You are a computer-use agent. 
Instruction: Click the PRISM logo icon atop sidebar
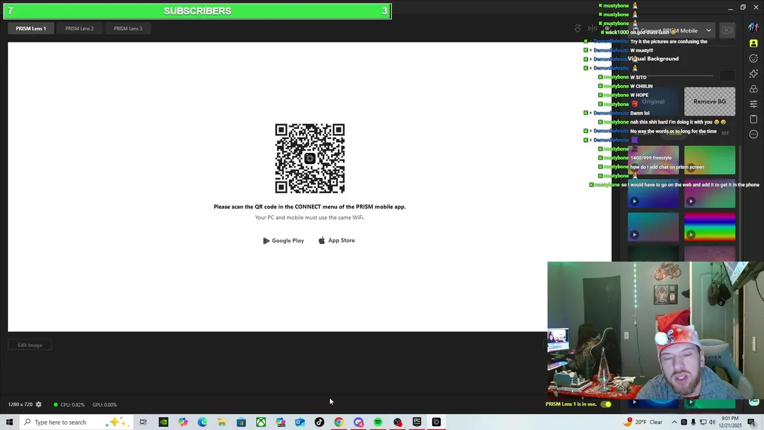[x=754, y=29]
